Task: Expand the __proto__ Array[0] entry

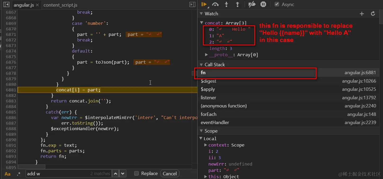Action: 207,55
